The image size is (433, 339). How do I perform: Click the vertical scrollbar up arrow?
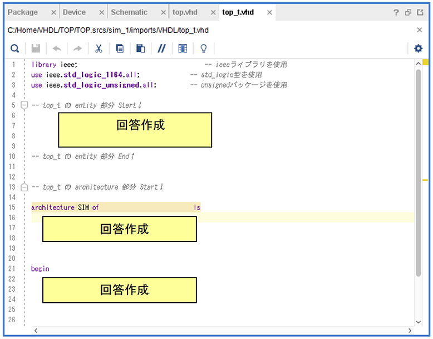(x=418, y=64)
